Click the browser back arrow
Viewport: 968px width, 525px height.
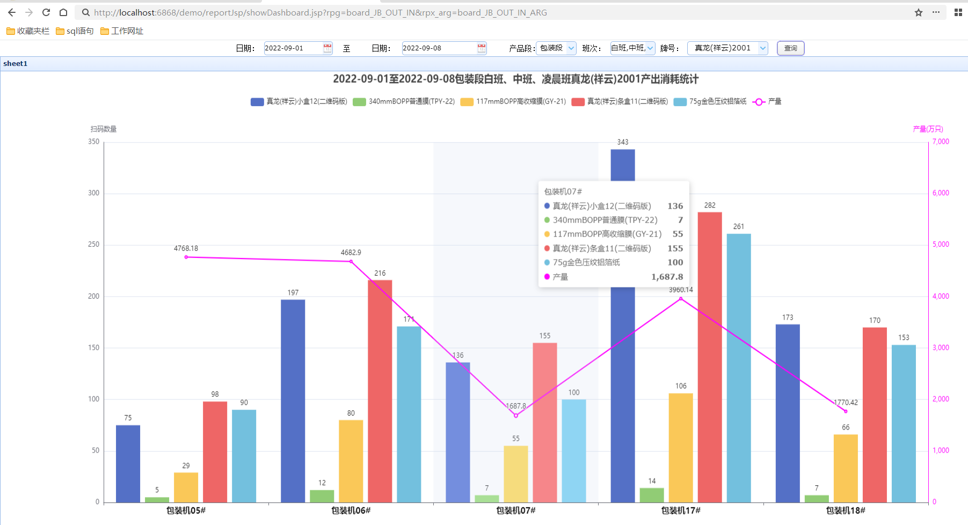coord(12,12)
